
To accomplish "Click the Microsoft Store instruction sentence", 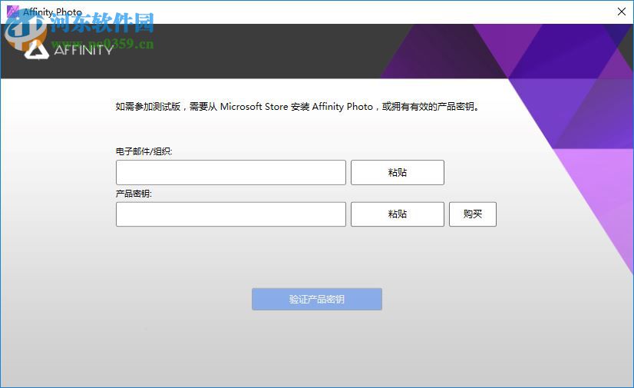I will (x=297, y=106).
